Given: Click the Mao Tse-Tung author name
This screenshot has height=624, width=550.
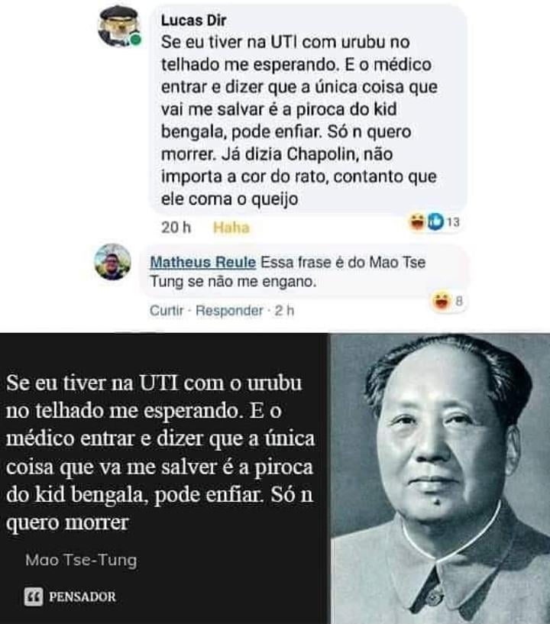Looking at the screenshot, I should (81, 560).
